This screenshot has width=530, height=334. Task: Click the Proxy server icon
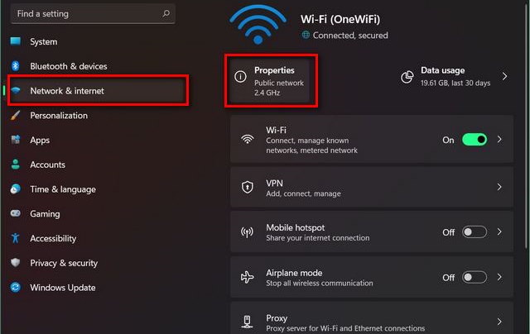pyautogui.click(x=247, y=322)
